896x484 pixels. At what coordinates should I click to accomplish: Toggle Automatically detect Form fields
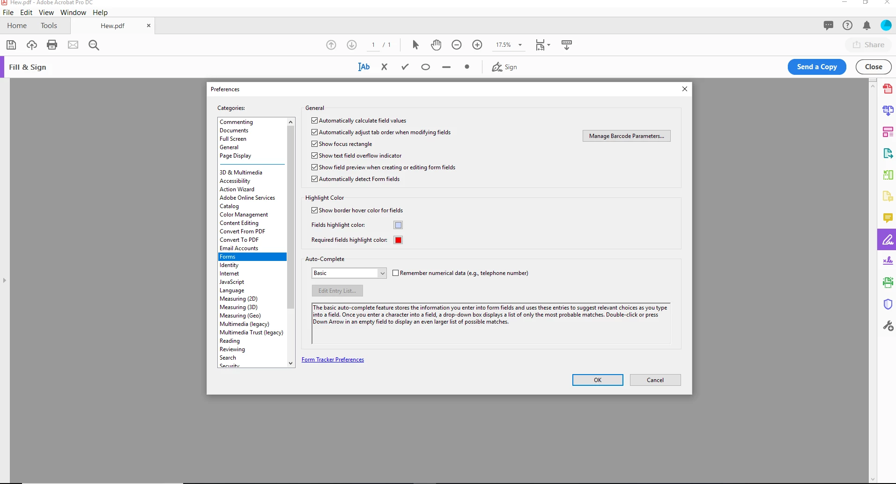(315, 179)
